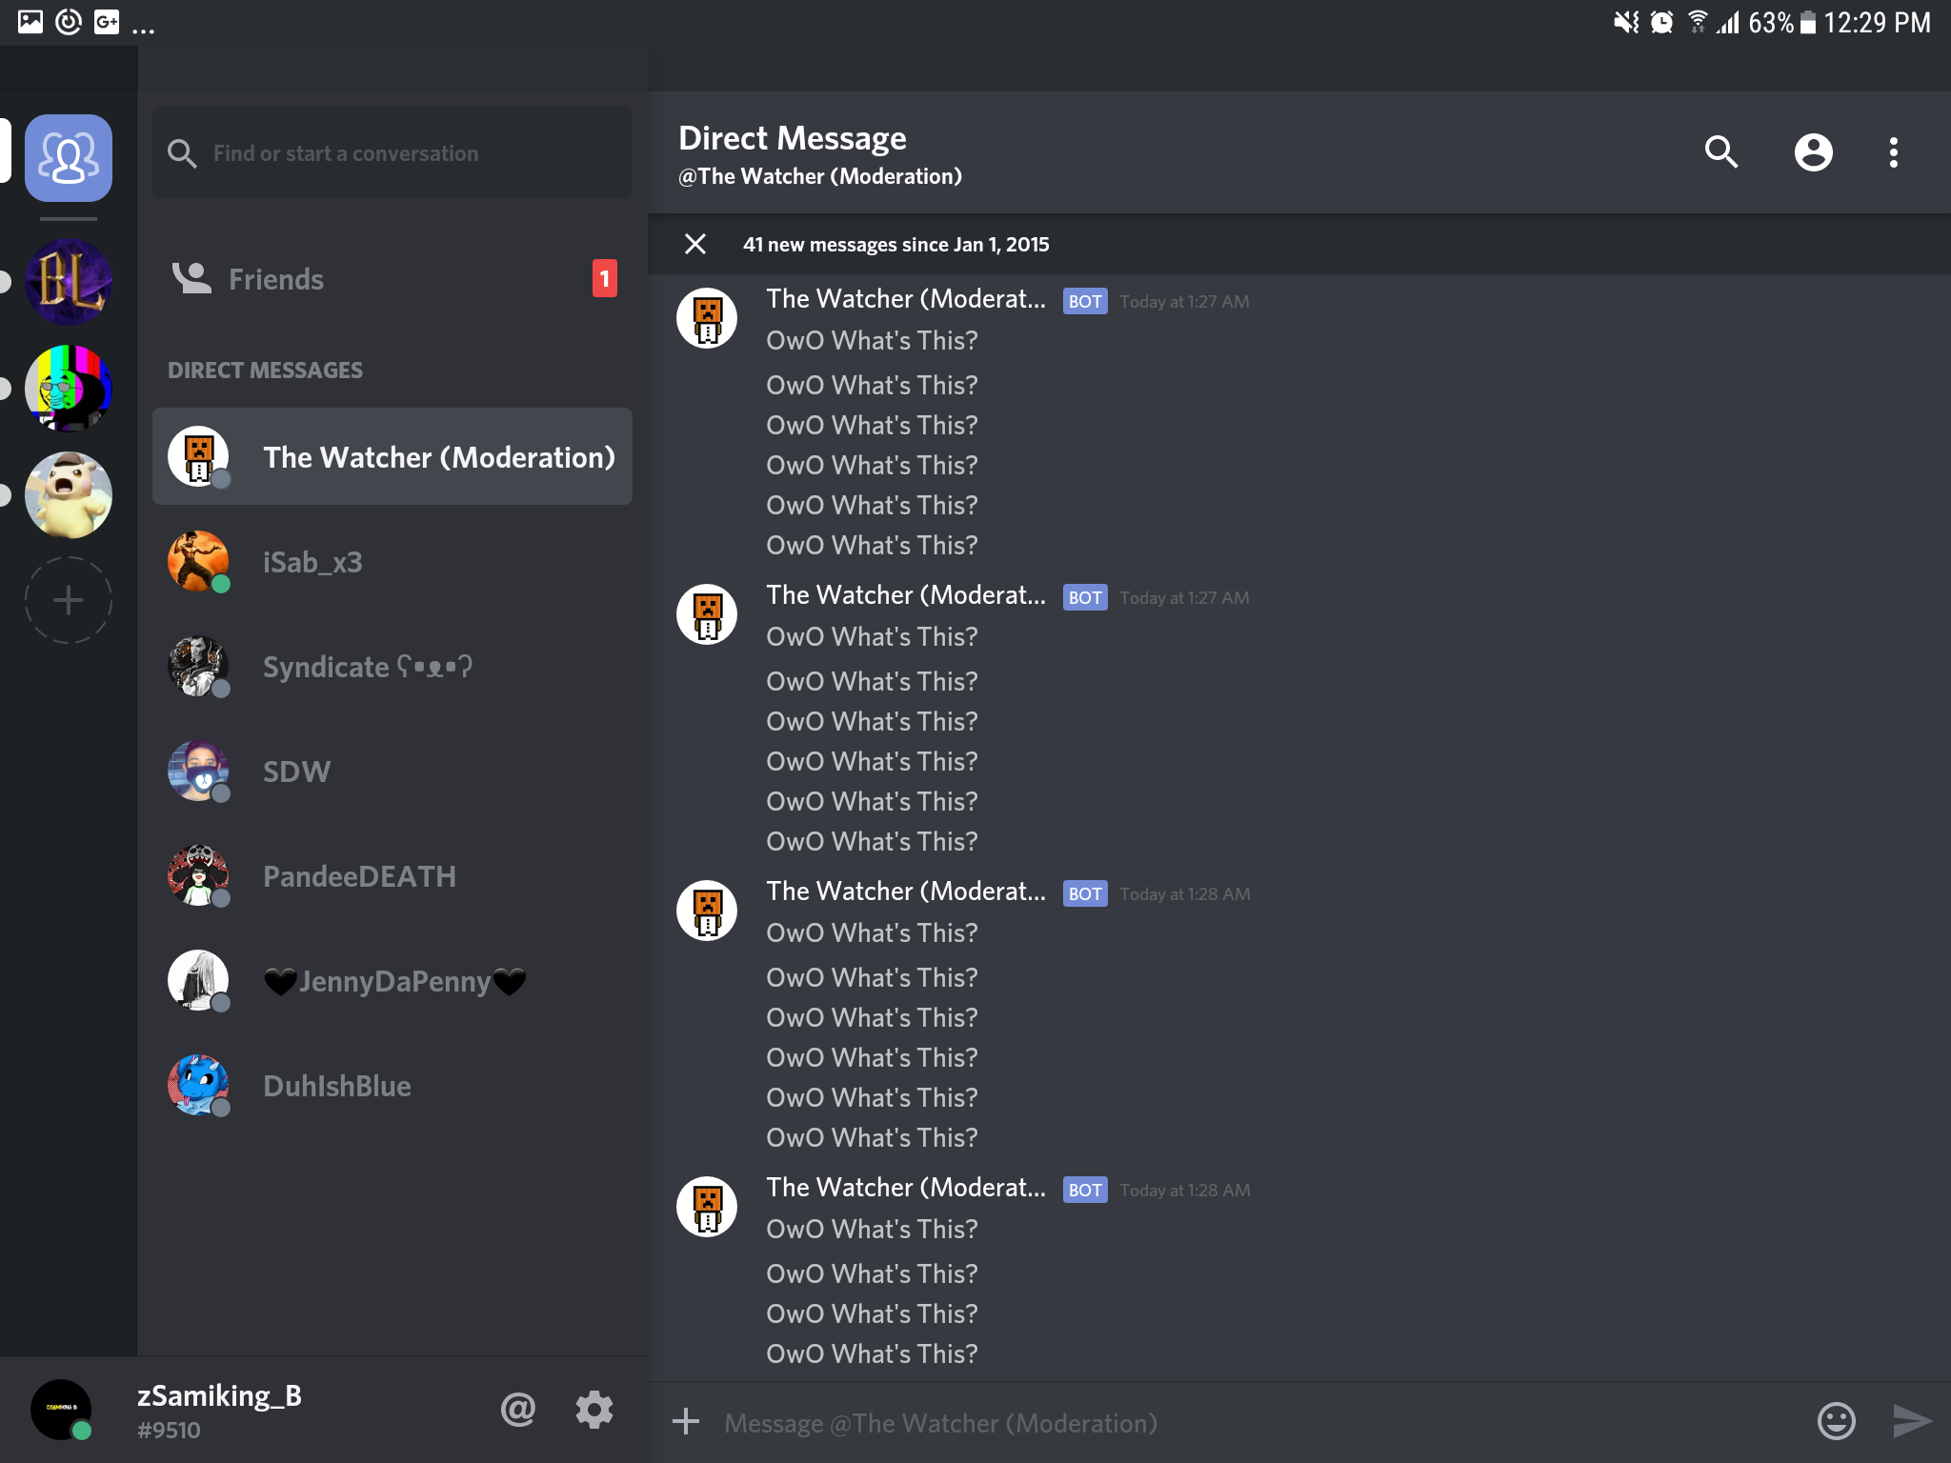Image resolution: width=1951 pixels, height=1463 pixels.
Task: Click the search magnifier in conversation header
Action: (x=1720, y=151)
